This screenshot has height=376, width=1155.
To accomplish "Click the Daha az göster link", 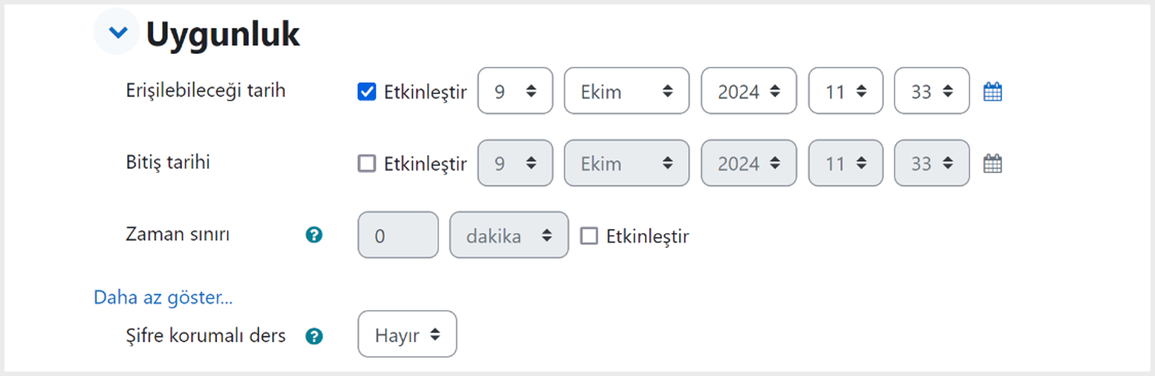I will pyautogui.click(x=163, y=297).
